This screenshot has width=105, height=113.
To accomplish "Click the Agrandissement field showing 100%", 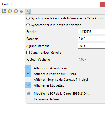I will tap(91, 46).
